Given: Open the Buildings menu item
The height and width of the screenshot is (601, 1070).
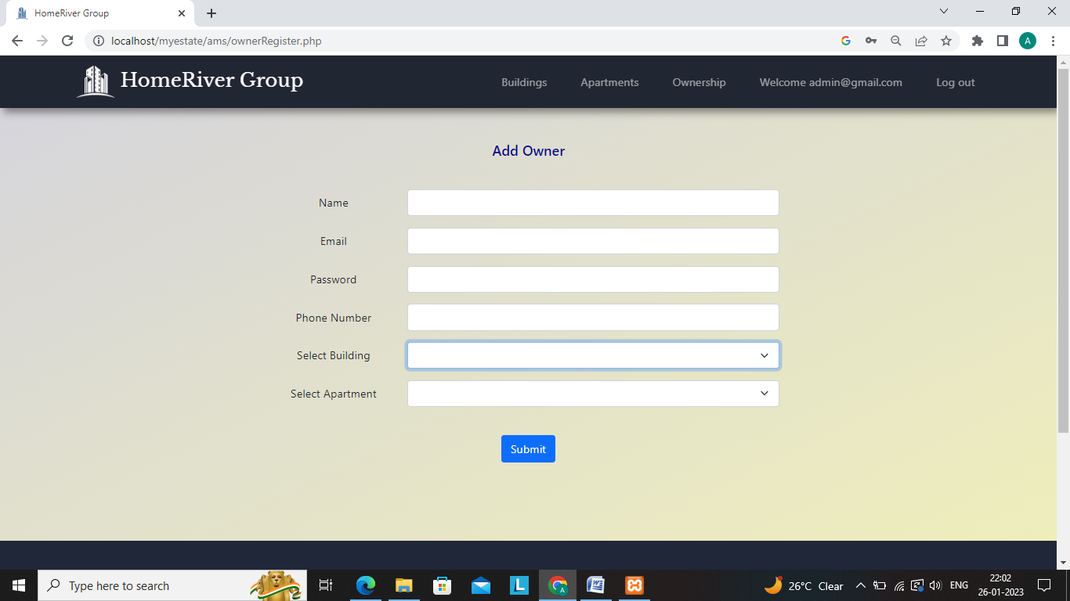Looking at the screenshot, I should (x=524, y=82).
